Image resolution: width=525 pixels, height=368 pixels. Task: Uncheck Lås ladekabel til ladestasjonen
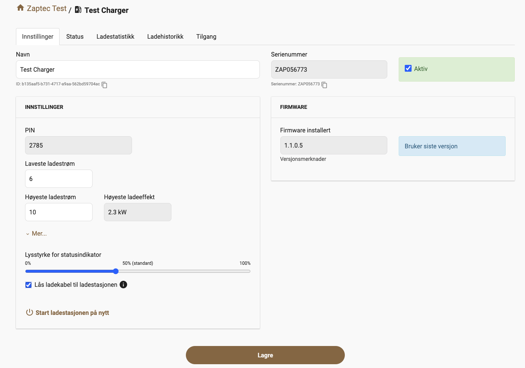(x=28, y=285)
